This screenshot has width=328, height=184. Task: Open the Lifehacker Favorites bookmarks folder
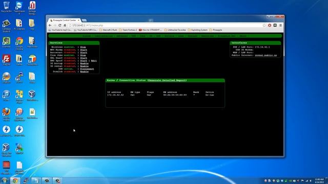coord(175,30)
